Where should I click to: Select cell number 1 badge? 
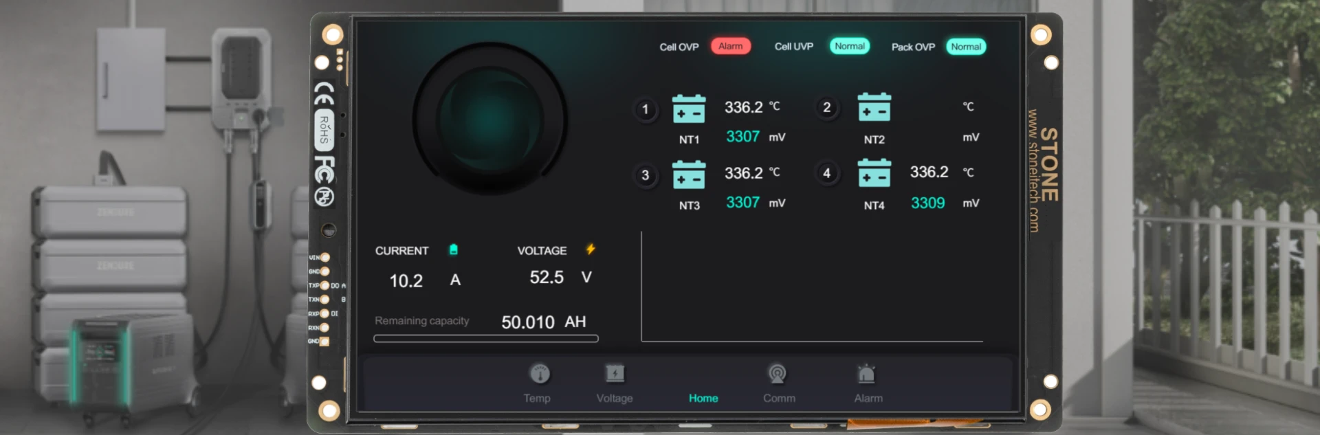[645, 109]
